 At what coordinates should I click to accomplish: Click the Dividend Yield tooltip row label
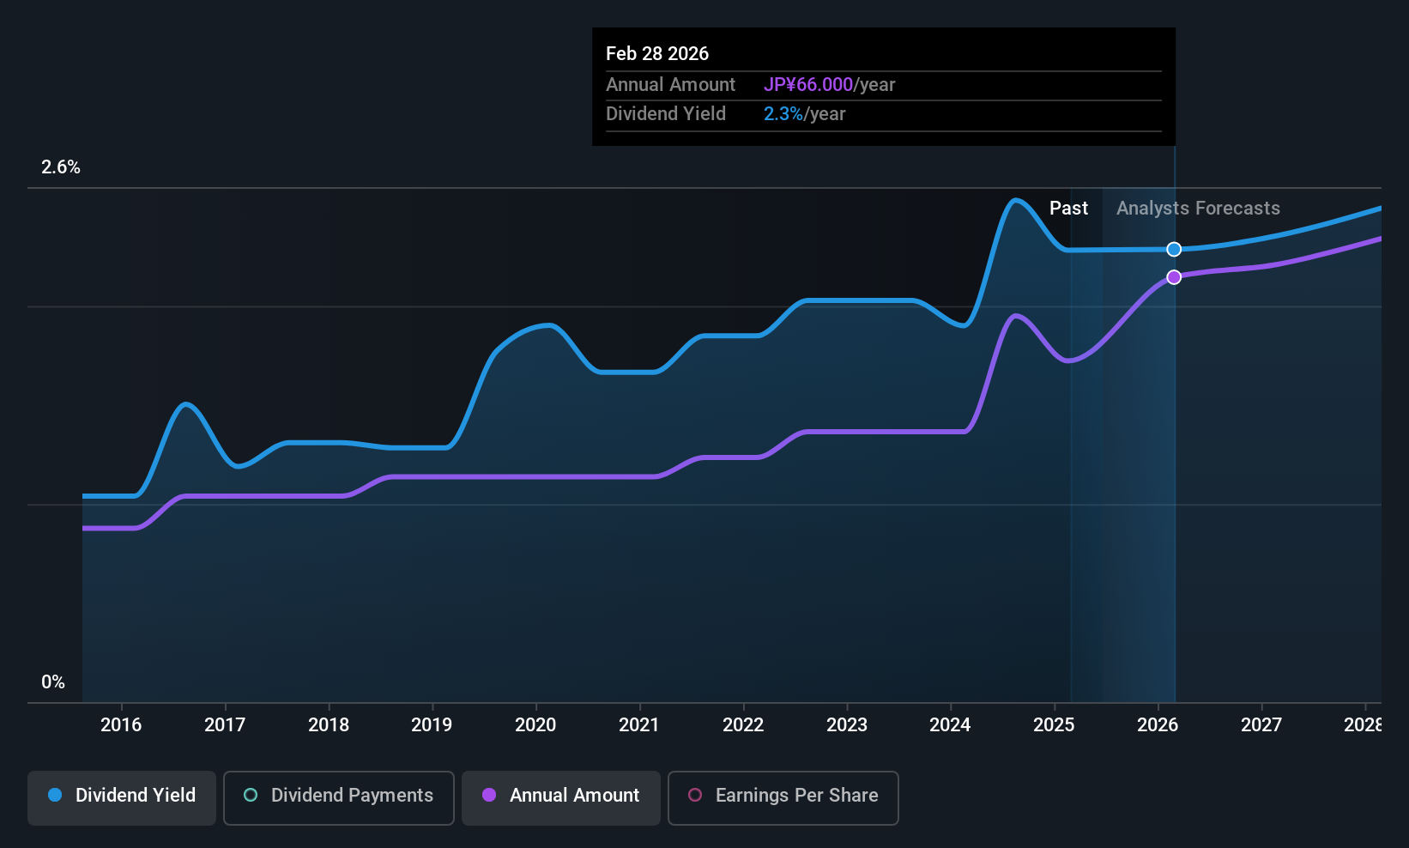[666, 113]
